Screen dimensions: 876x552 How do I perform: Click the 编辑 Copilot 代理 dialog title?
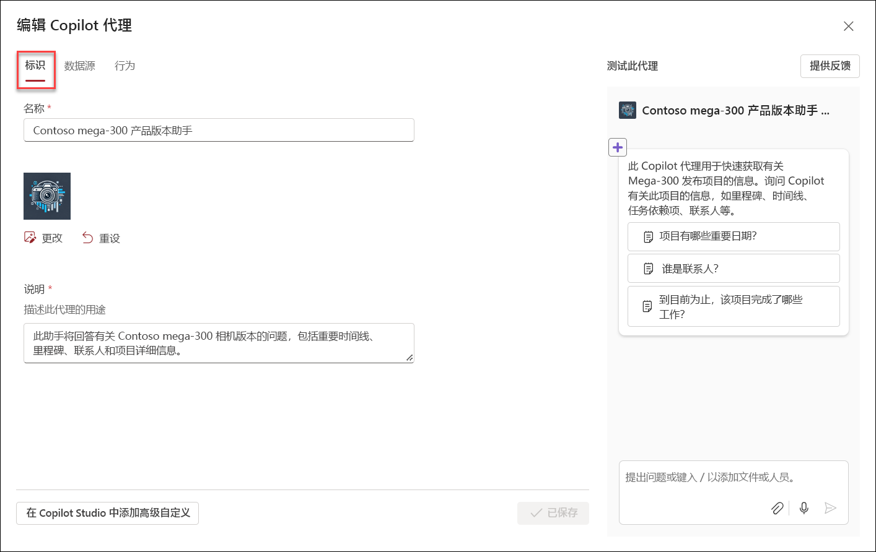pyautogui.click(x=74, y=25)
